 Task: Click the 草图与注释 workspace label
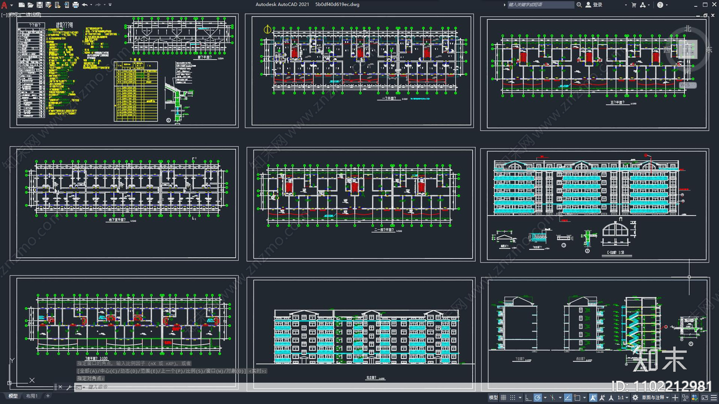(x=653, y=398)
